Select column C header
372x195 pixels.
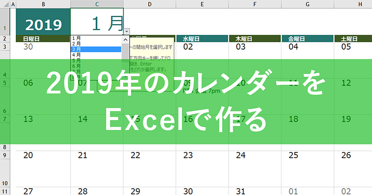tap(97, 4)
